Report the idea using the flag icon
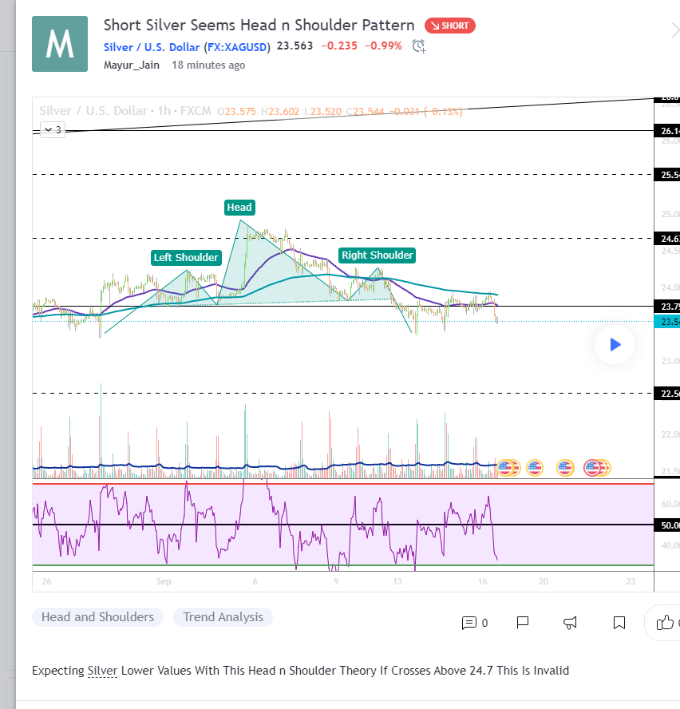The height and width of the screenshot is (709, 680). tap(523, 623)
